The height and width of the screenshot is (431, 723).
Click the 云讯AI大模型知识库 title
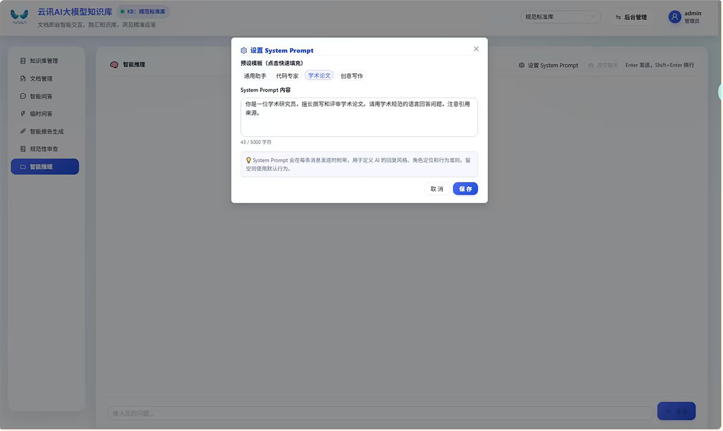click(x=75, y=12)
